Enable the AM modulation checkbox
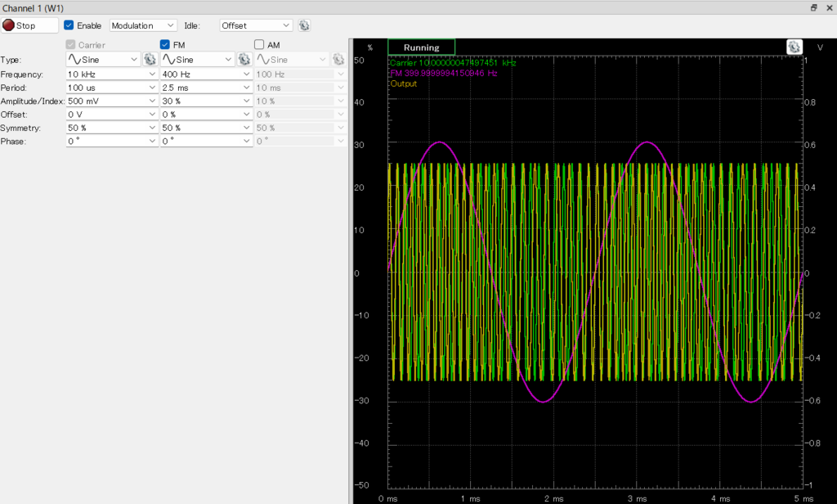This screenshot has width=837, height=504. pos(259,45)
